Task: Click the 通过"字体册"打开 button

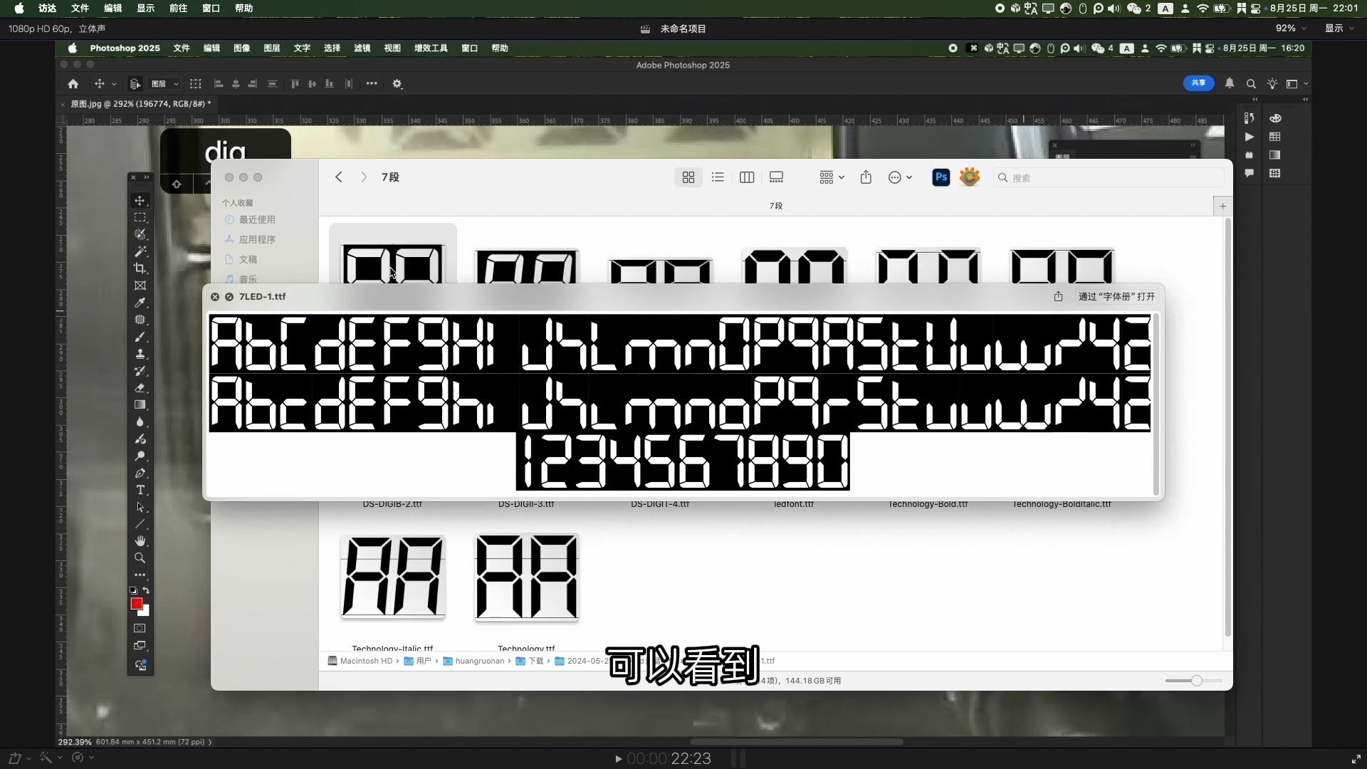Action: point(1116,297)
